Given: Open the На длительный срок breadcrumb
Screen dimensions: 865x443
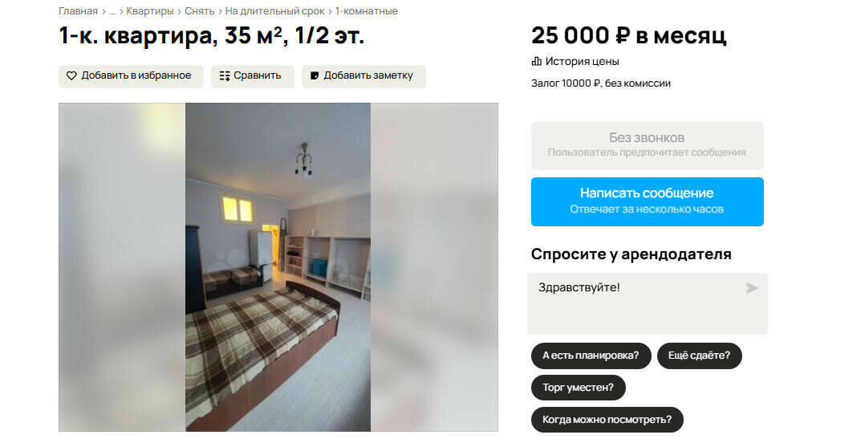Looking at the screenshot, I should [x=274, y=11].
